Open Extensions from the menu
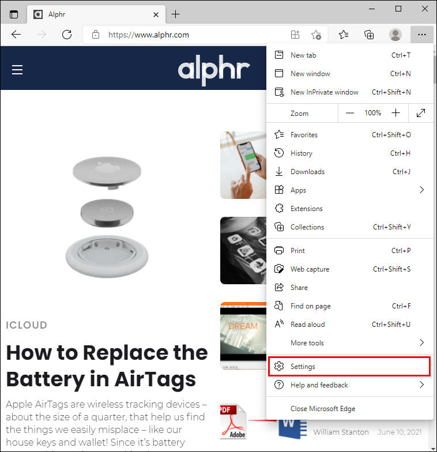 pyautogui.click(x=349, y=209)
